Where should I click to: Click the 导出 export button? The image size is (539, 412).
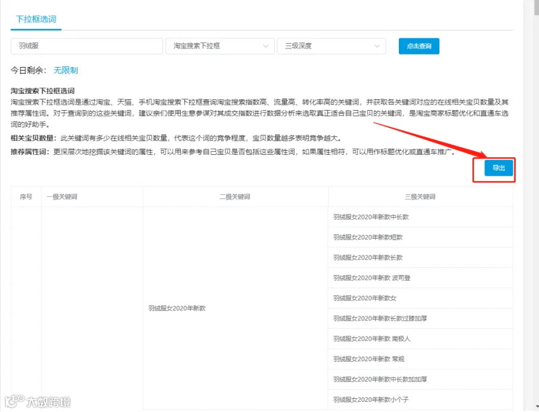pos(499,168)
